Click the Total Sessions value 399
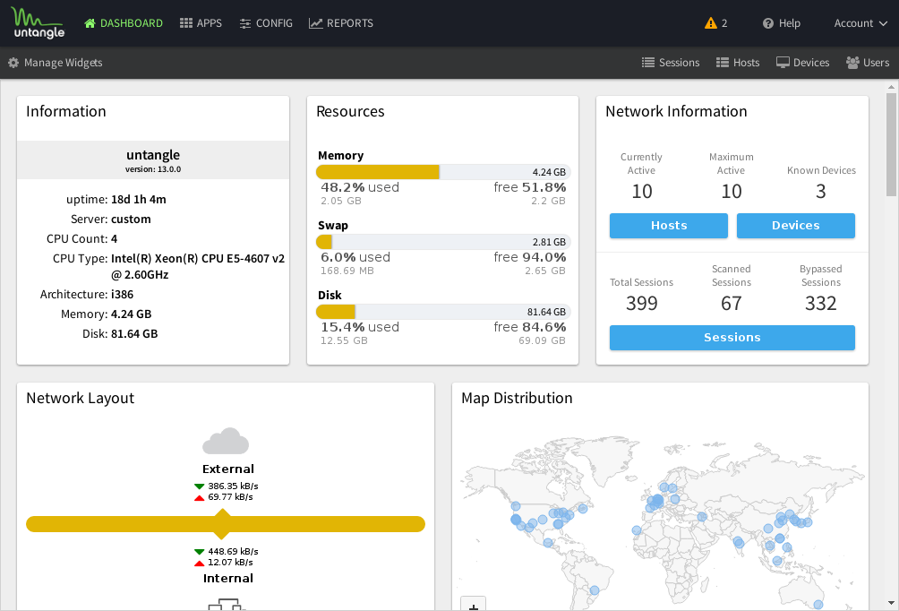The height and width of the screenshot is (611, 899). tap(642, 303)
